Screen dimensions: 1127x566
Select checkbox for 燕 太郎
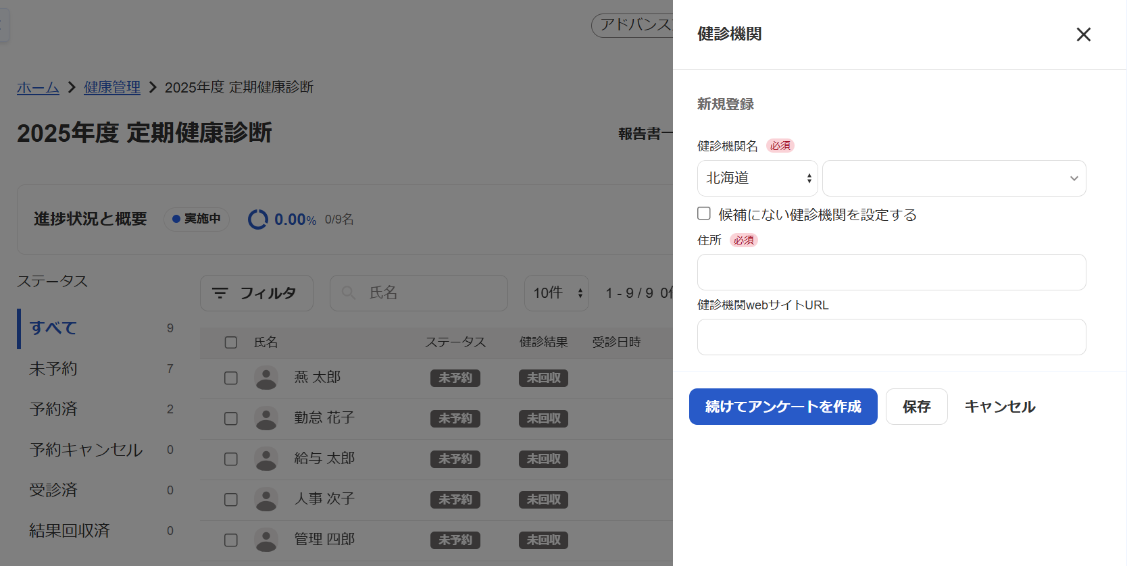231,378
